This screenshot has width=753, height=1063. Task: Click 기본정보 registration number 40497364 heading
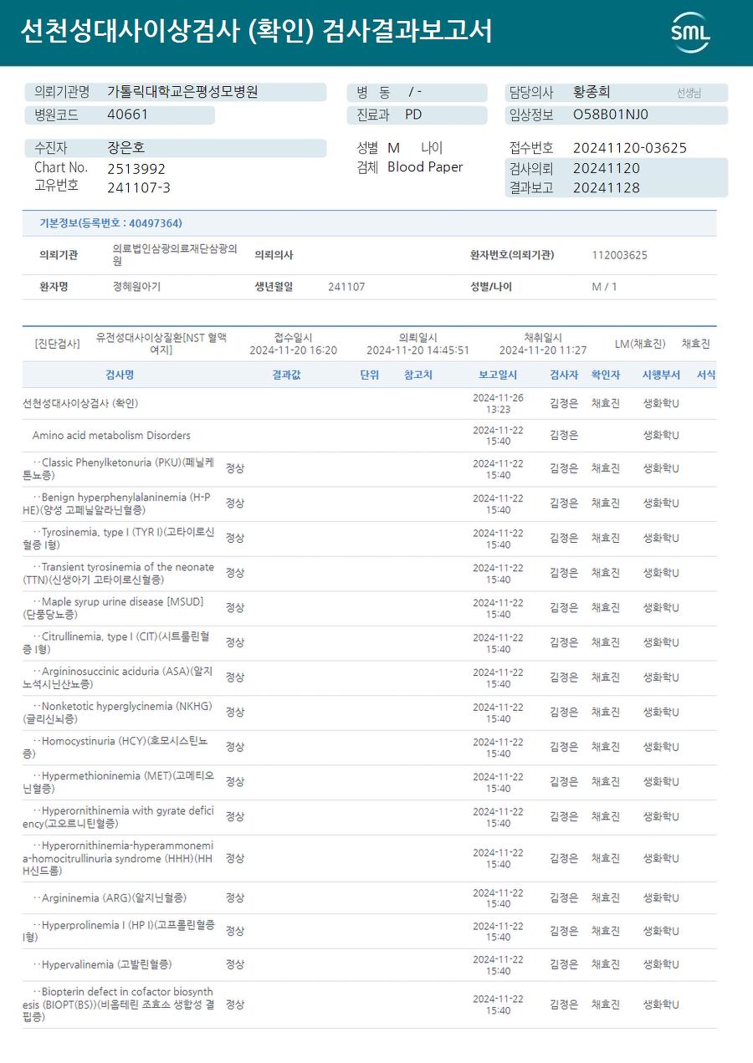pos(110,223)
